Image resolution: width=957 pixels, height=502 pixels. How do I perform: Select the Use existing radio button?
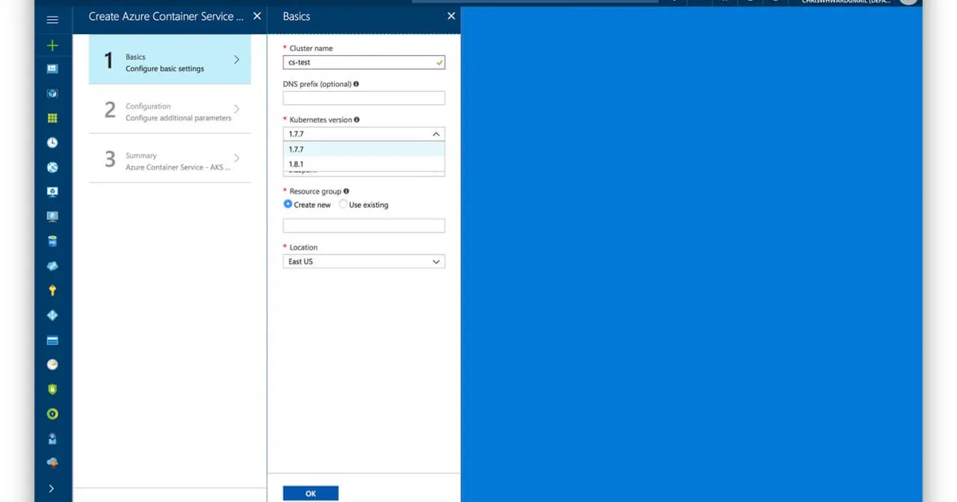point(343,204)
